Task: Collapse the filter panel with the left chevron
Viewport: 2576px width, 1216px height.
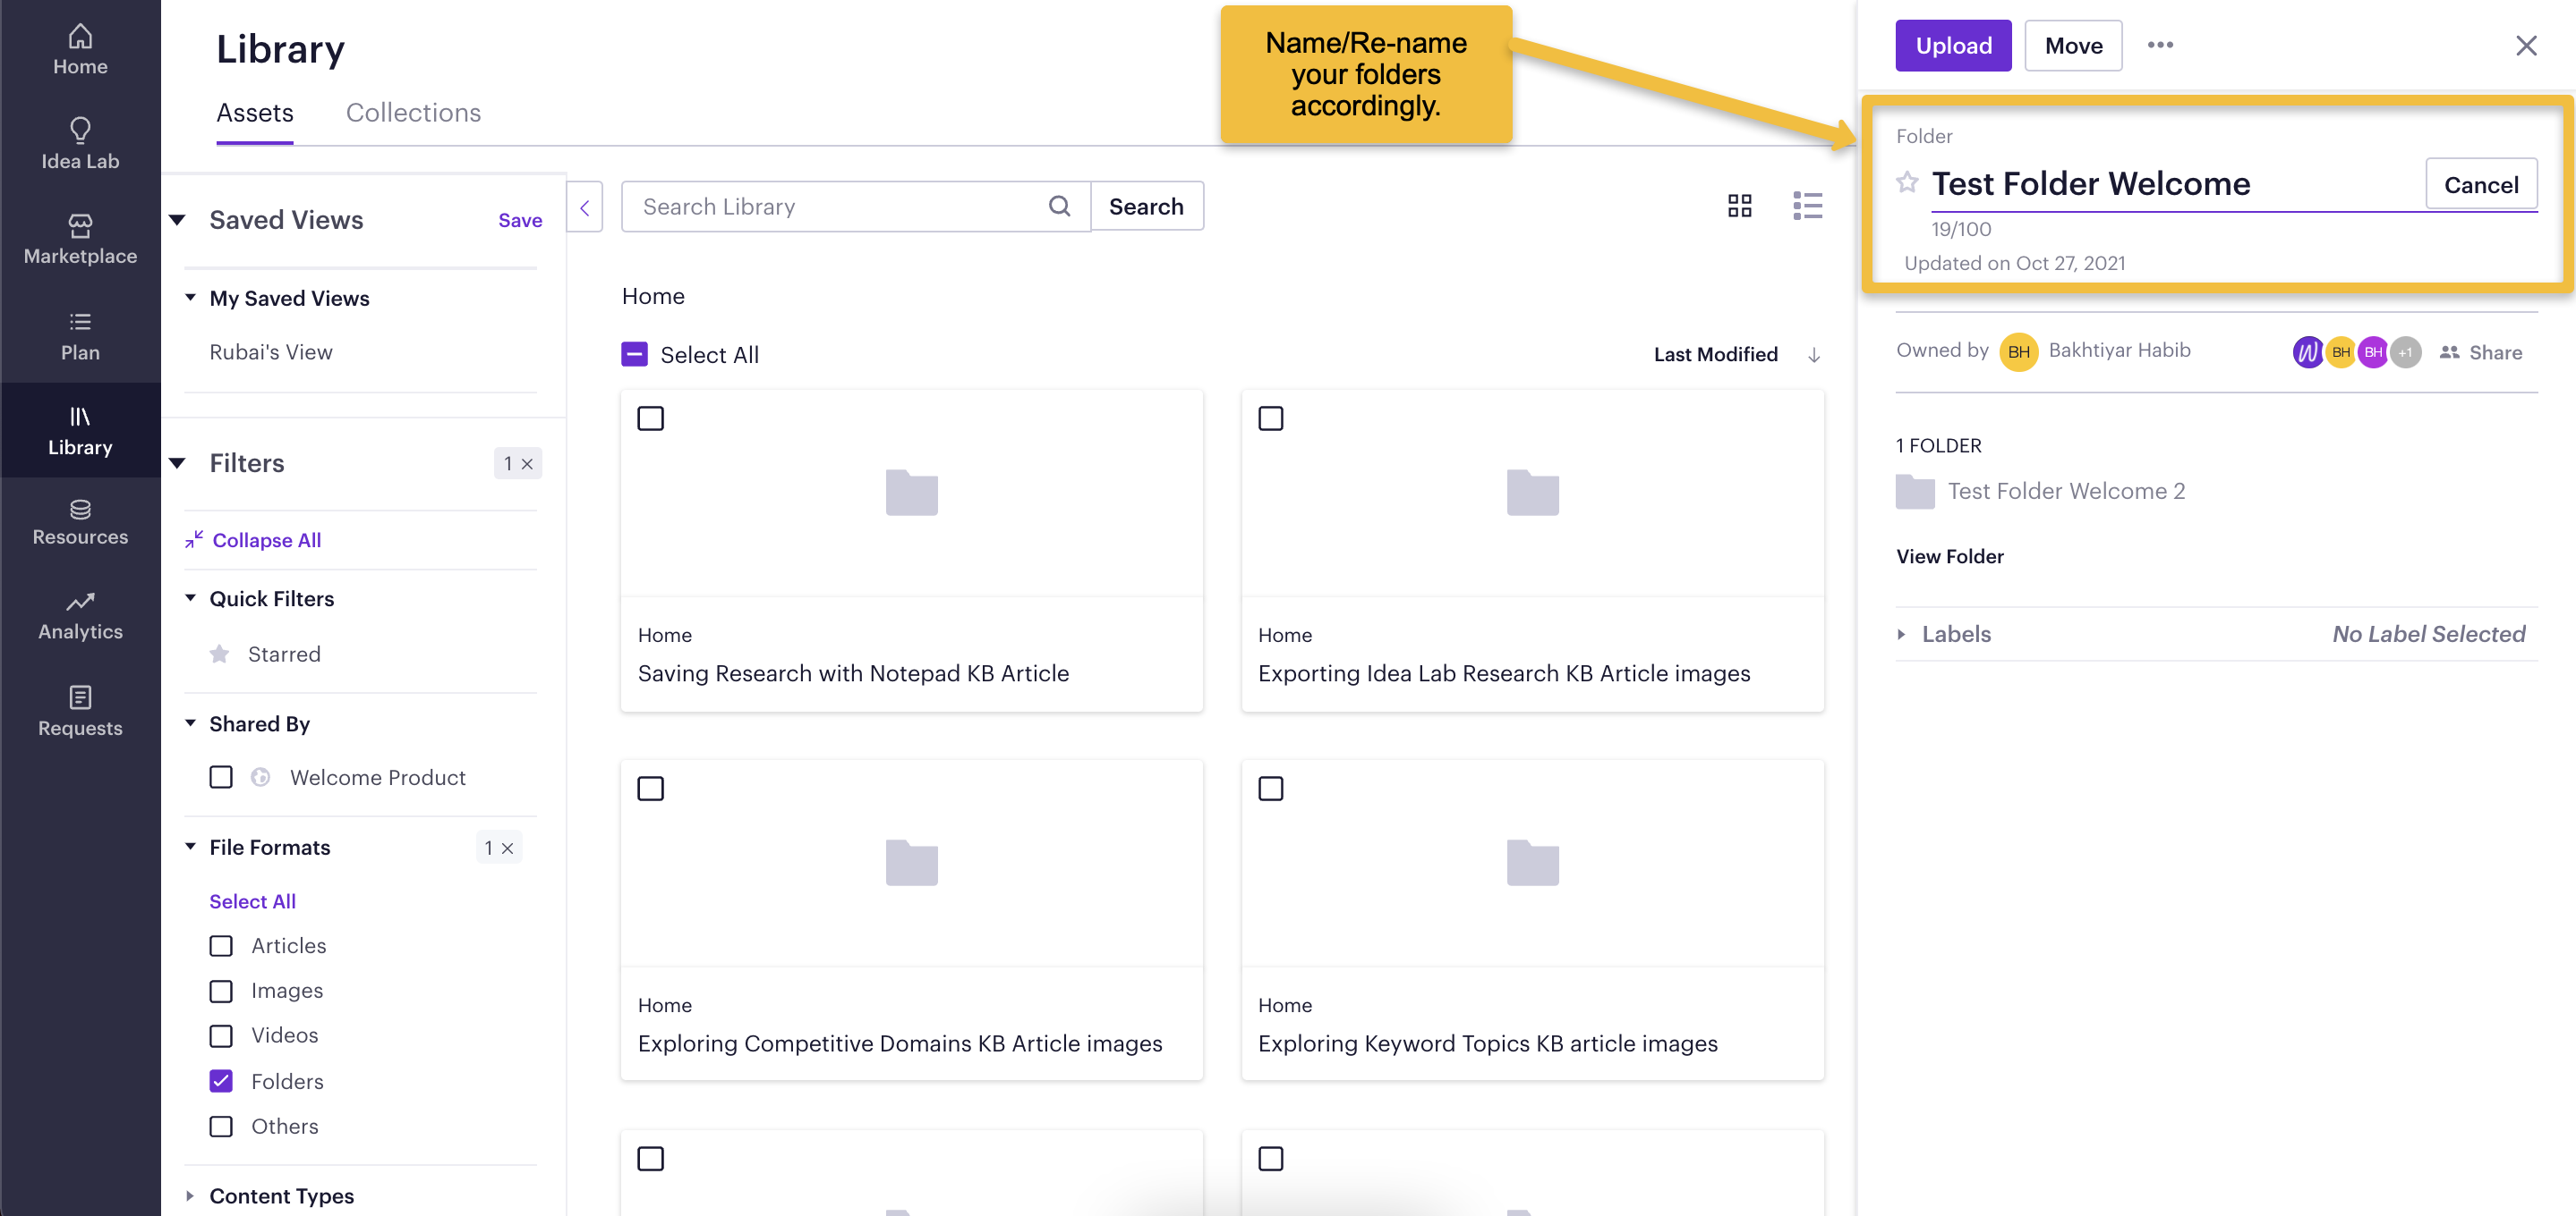Action: click(x=585, y=207)
